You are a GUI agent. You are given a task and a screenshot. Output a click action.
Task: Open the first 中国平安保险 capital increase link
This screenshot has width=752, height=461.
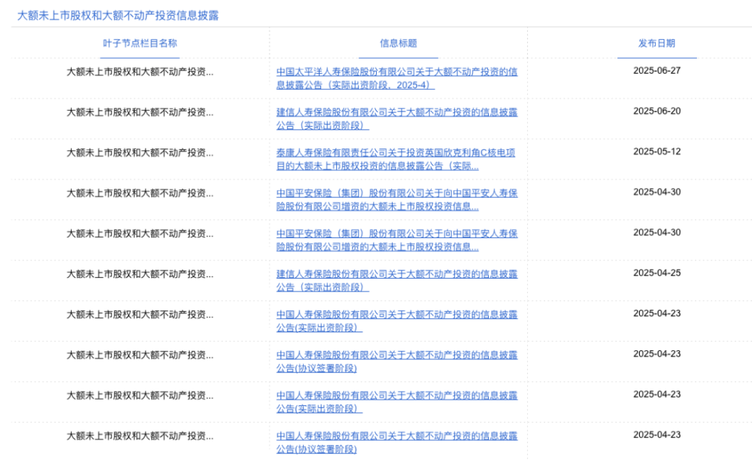(396, 193)
